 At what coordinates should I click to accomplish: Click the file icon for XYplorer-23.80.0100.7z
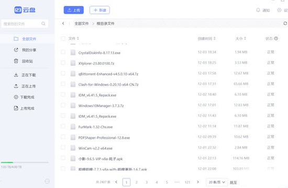(x=73, y=63)
